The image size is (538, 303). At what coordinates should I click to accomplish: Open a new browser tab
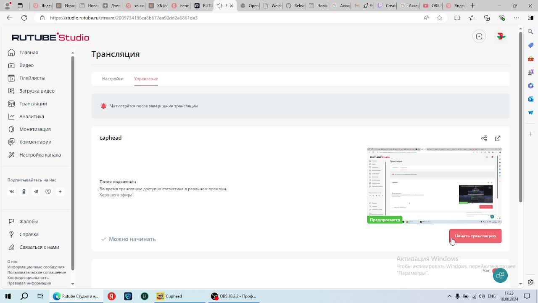472,6
